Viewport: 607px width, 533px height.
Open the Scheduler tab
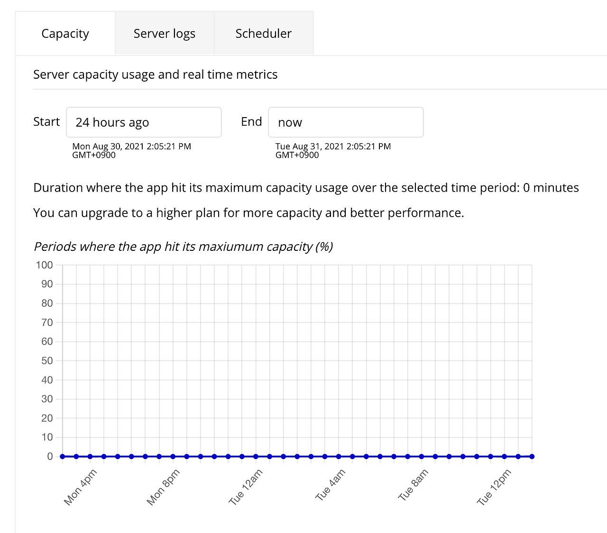pyautogui.click(x=264, y=33)
